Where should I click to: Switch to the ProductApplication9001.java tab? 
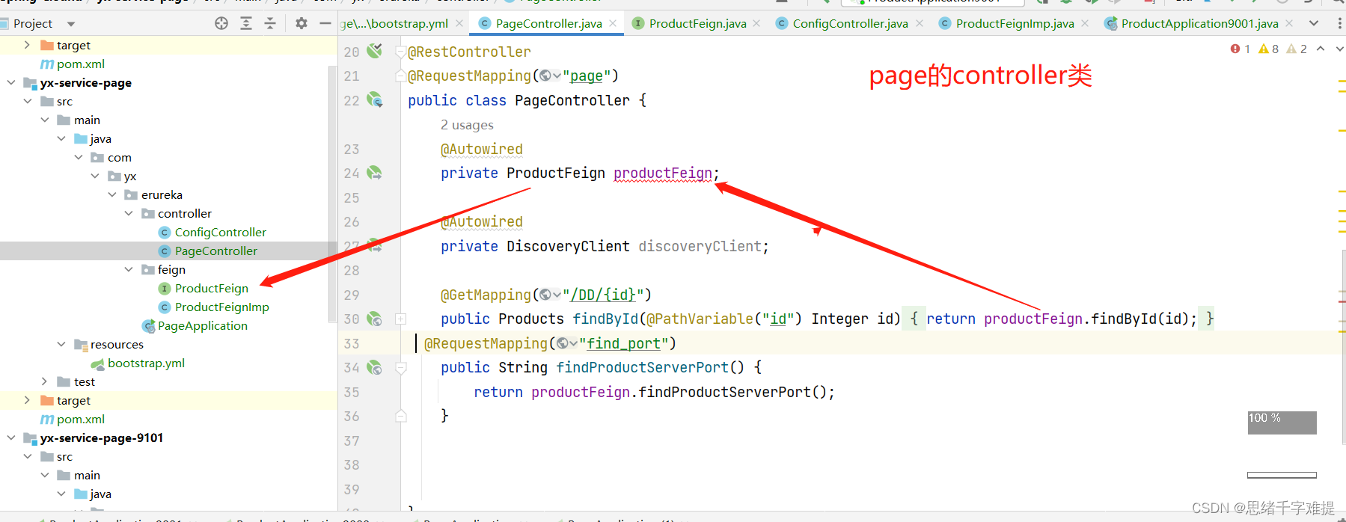click(1199, 23)
